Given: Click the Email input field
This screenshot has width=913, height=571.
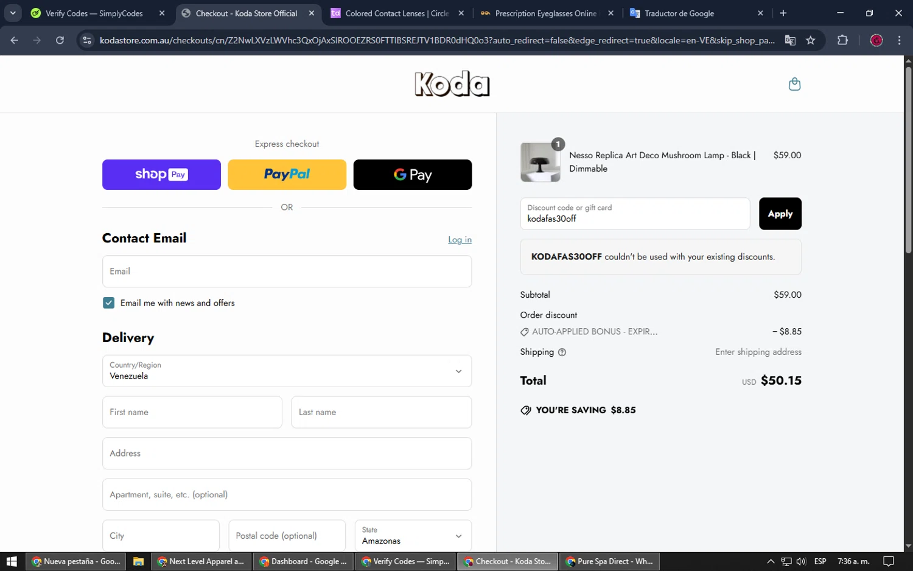Looking at the screenshot, I should 287,271.
